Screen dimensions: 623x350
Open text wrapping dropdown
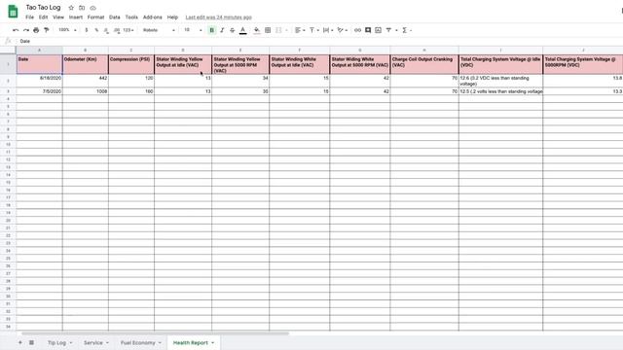[328, 30]
